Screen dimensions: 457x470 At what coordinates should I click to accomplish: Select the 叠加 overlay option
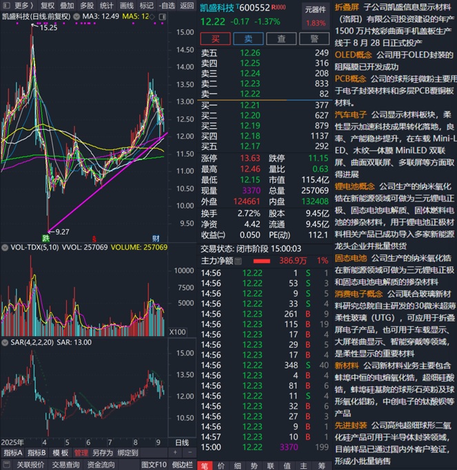pyautogui.click(x=67, y=6)
